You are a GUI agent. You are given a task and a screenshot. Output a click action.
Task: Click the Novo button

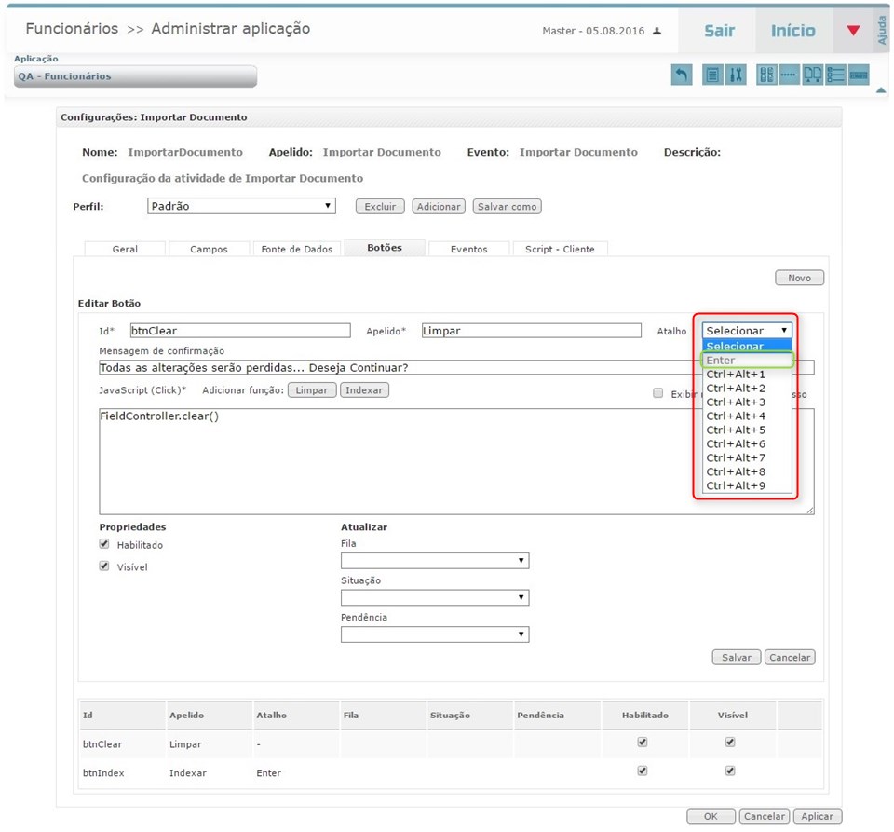799,278
